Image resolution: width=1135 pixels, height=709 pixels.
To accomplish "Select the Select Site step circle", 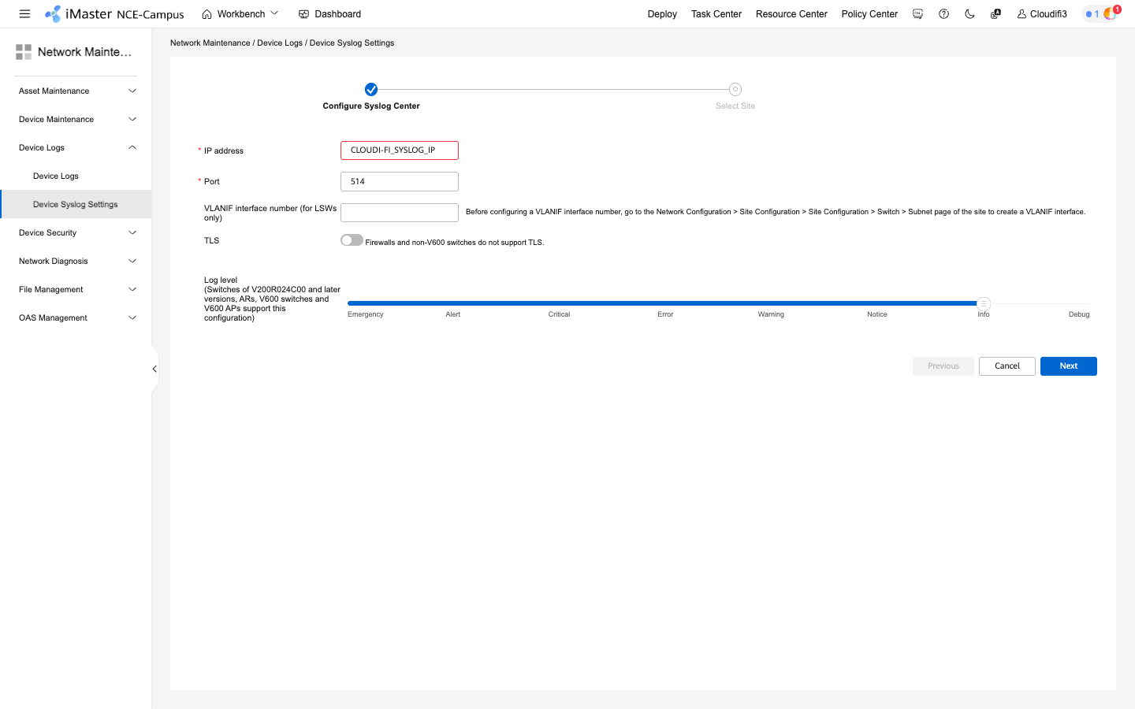I will tap(735, 89).
